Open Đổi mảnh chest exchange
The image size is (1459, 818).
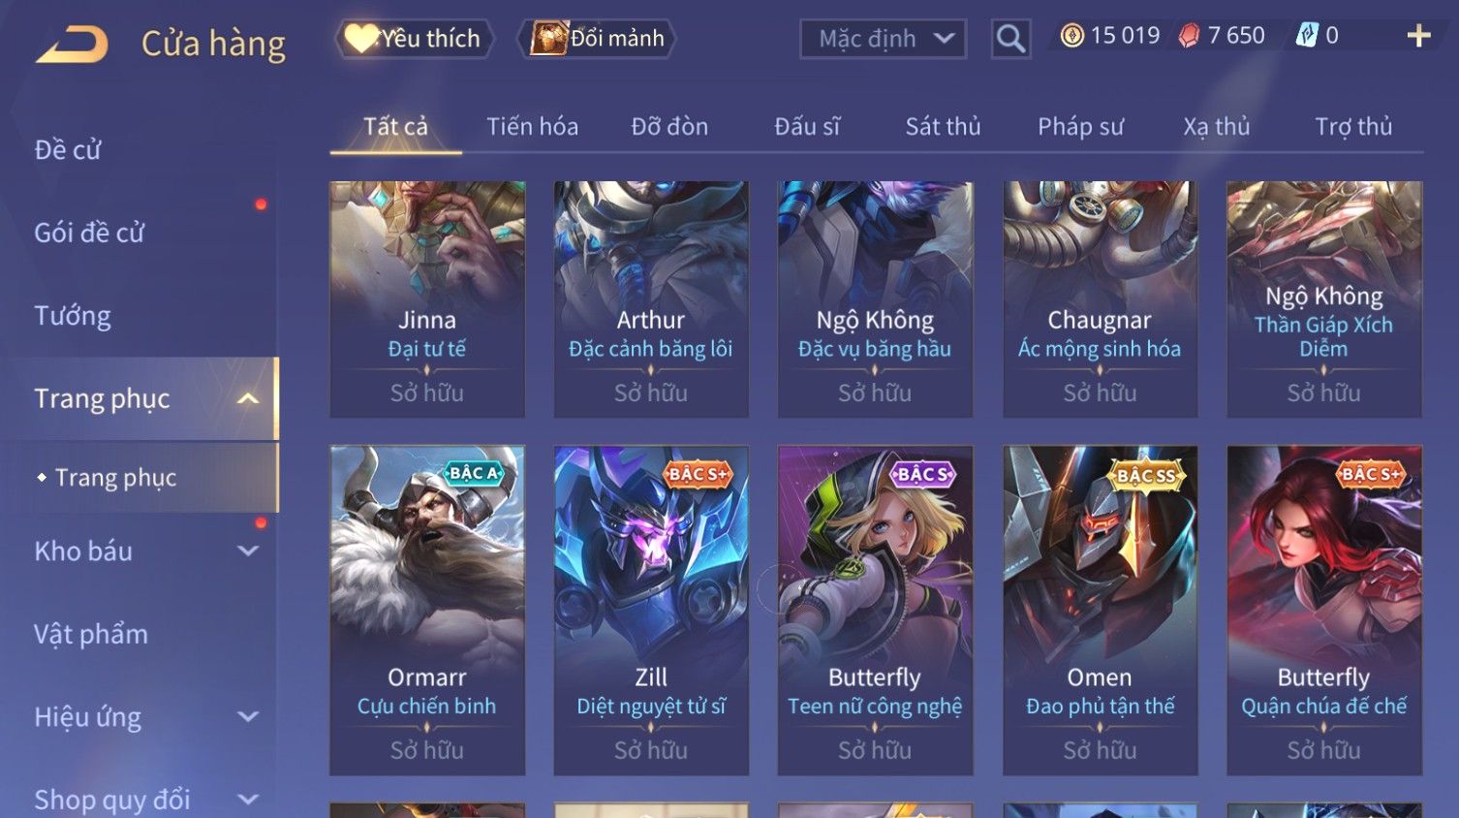click(x=597, y=39)
